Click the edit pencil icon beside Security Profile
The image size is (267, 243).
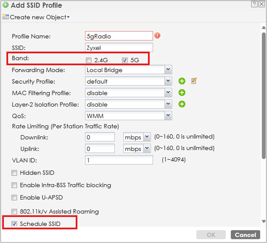(194, 81)
